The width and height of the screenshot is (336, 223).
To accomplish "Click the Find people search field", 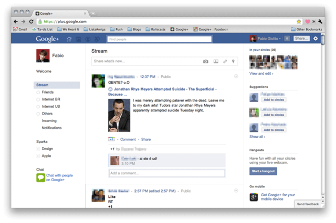I will tap(159, 39).
